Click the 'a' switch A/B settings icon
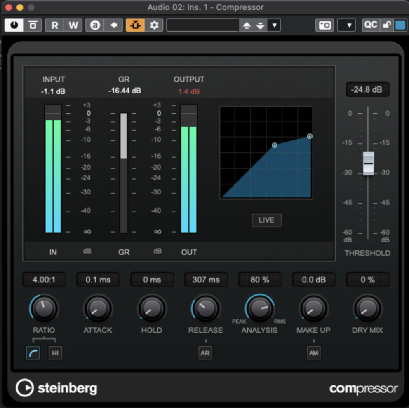409x408 pixels. [x=95, y=25]
